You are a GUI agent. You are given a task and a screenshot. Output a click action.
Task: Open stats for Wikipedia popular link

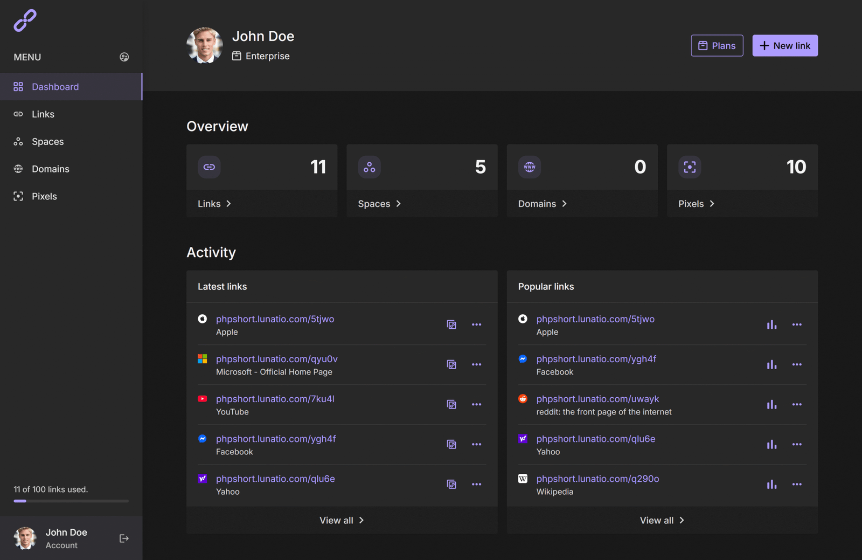click(x=771, y=484)
